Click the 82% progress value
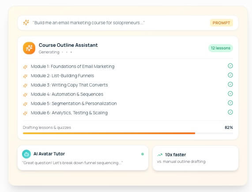252x192 pixels. coord(229,128)
